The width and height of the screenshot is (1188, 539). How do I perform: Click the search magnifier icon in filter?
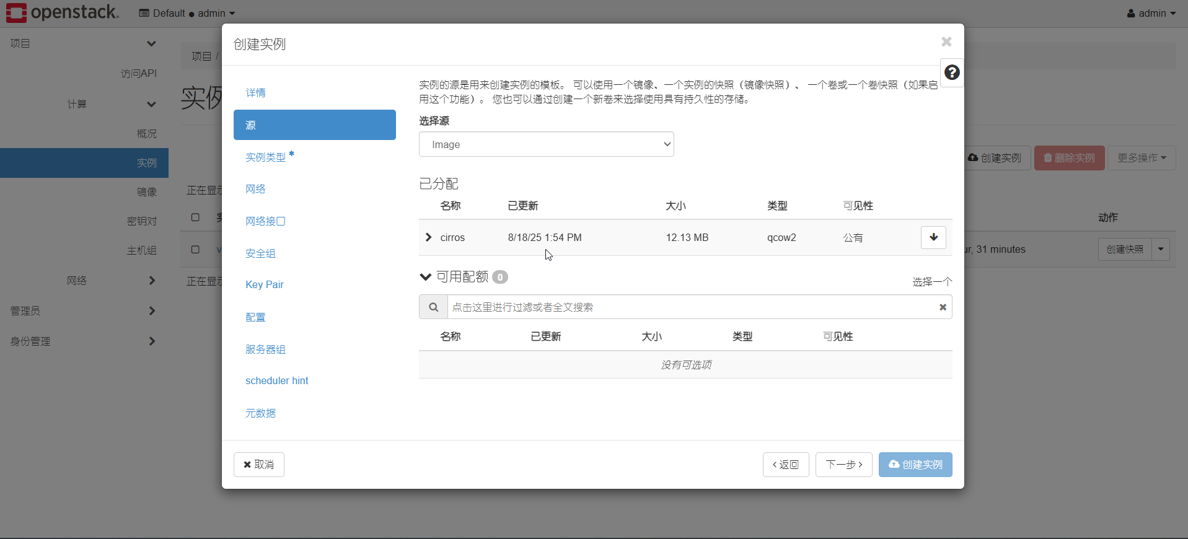pos(434,307)
